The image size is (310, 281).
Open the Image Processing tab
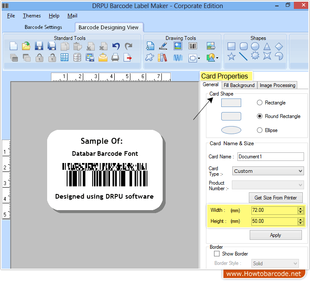click(277, 85)
